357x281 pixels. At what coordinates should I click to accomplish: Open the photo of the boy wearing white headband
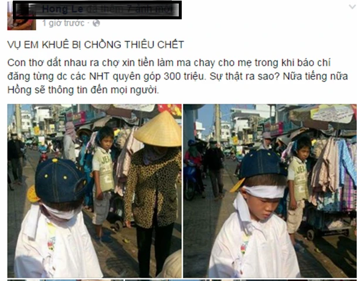tap(270, 191)
